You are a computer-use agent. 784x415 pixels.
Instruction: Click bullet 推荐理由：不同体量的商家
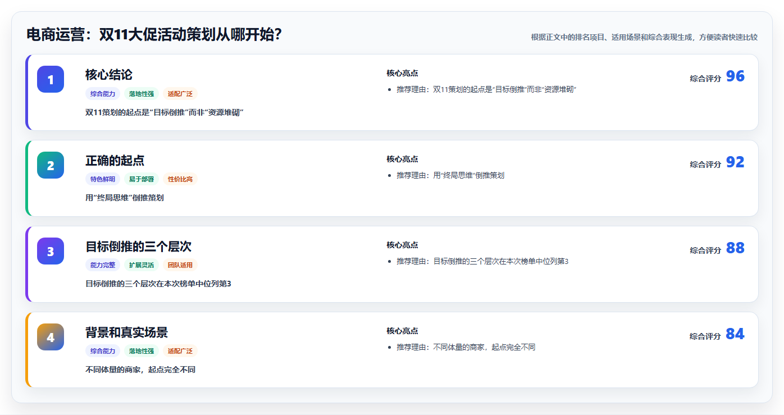[466, 347]
